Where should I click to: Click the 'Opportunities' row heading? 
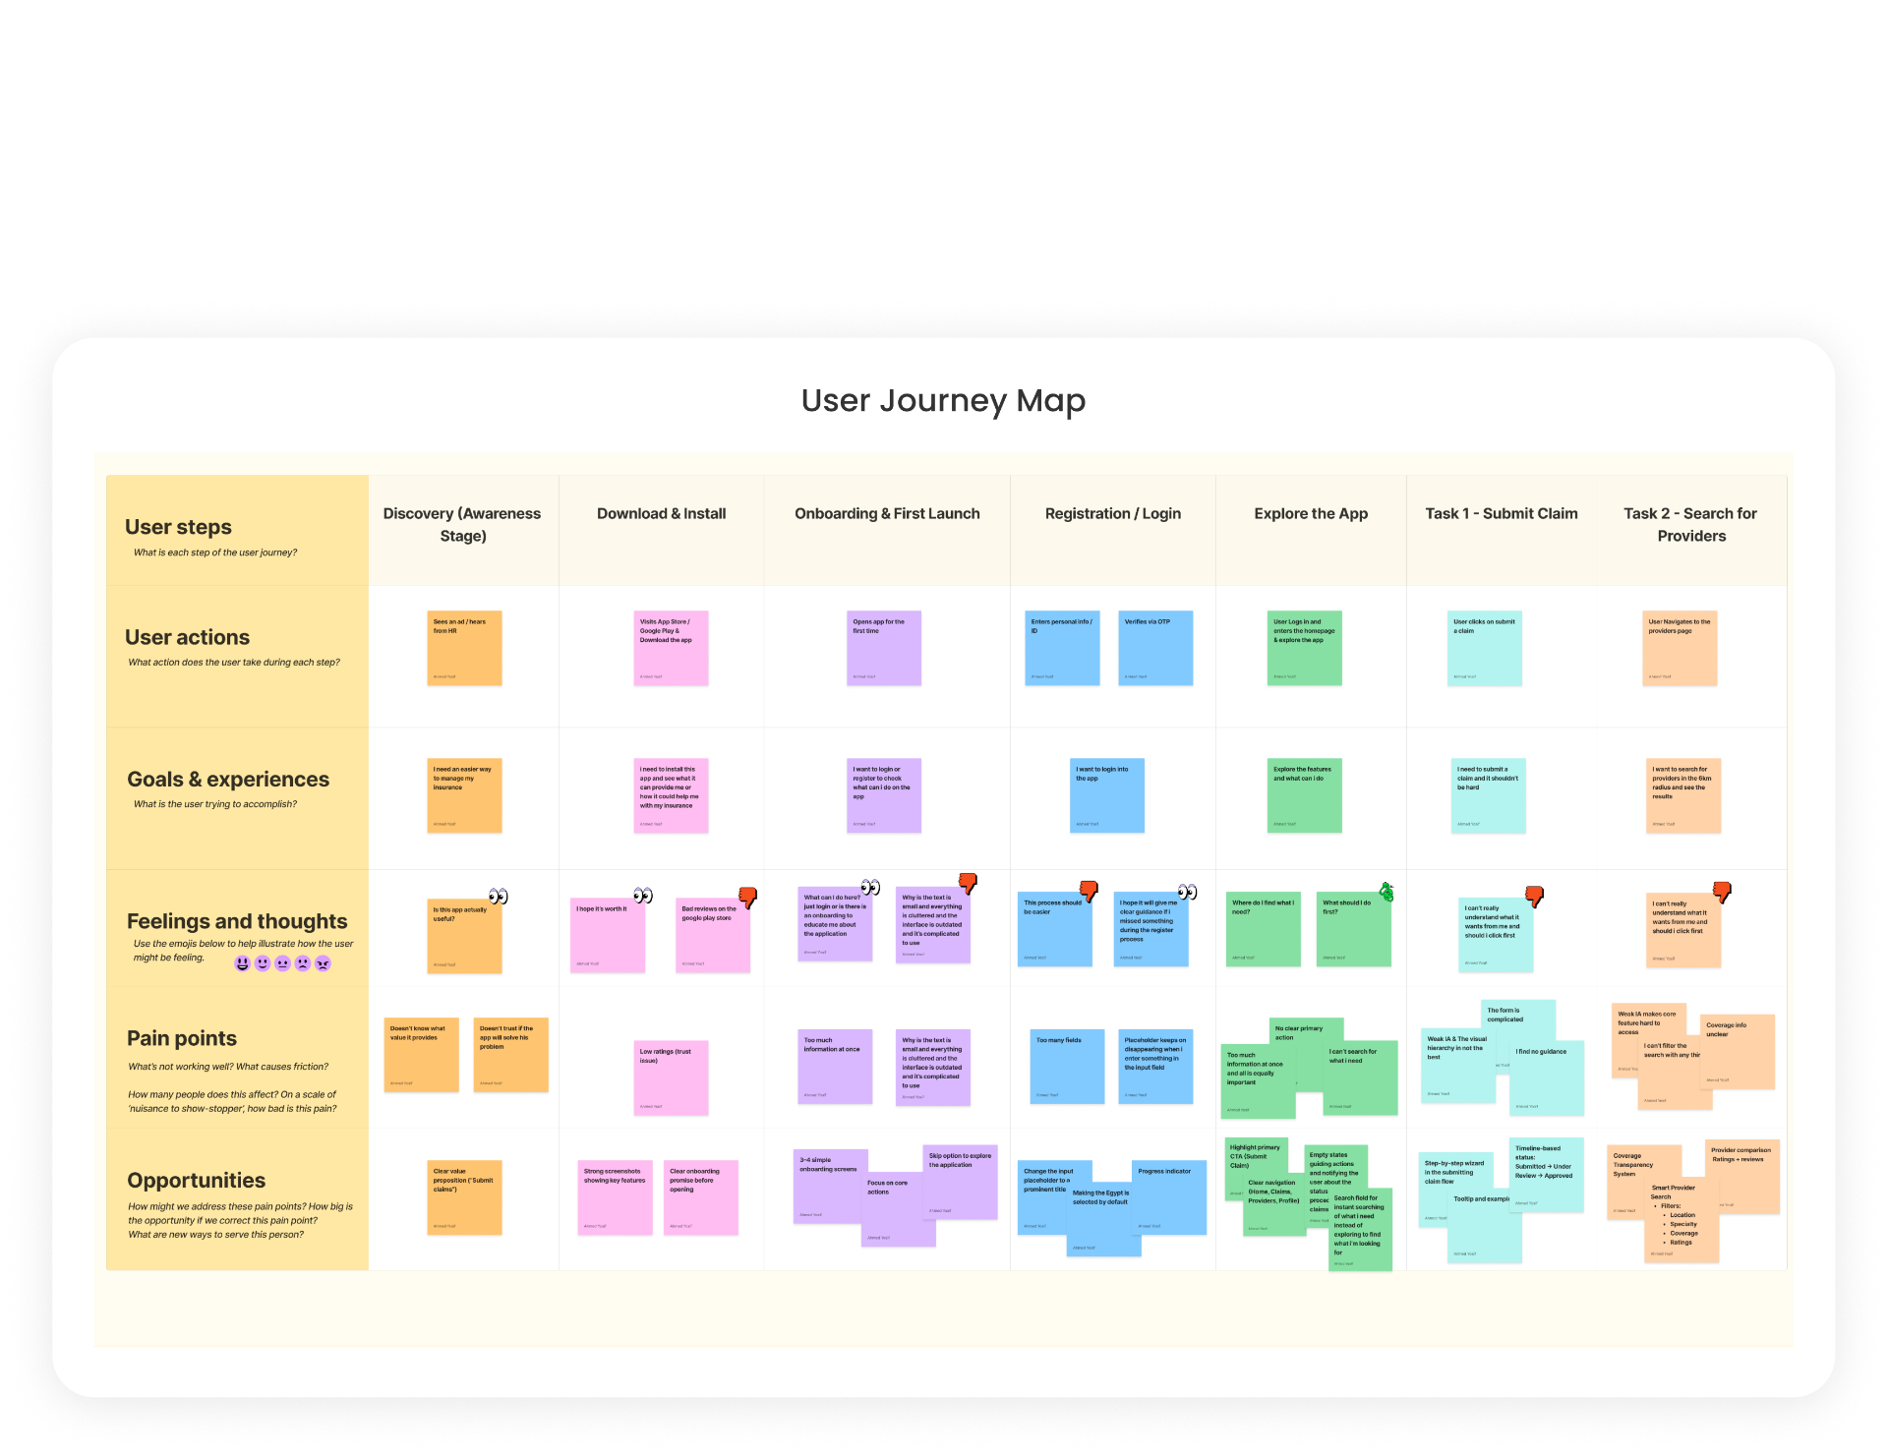(196, 1180)
